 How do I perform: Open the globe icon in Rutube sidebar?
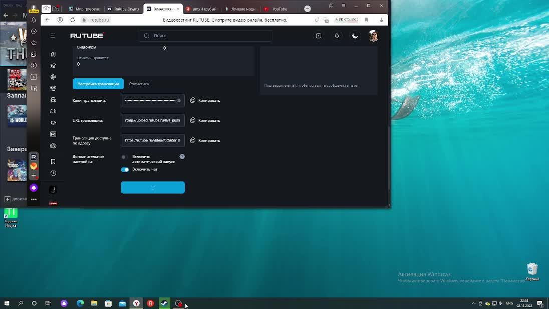53,77
